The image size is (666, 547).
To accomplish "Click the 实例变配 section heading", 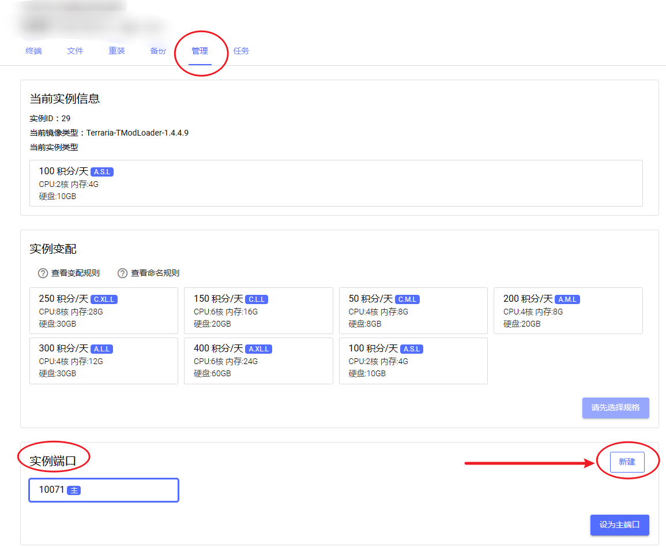I will 53,249.
